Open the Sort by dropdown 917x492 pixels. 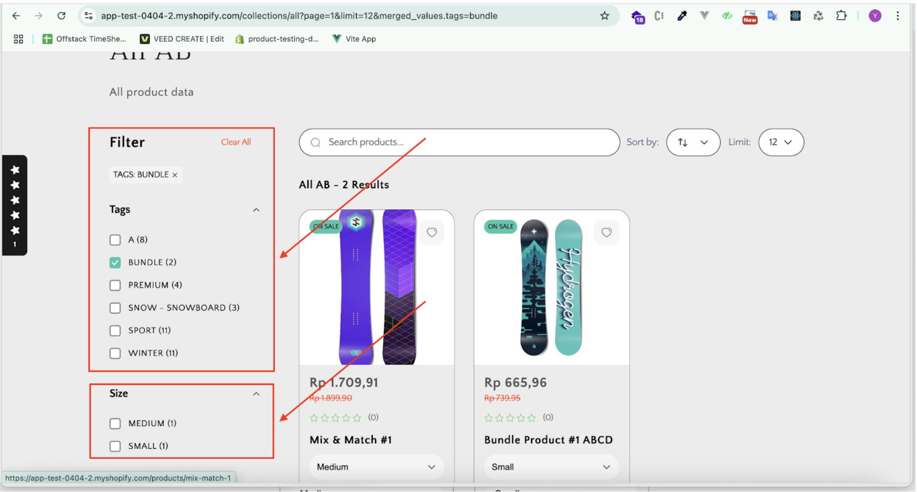point(693,142)
